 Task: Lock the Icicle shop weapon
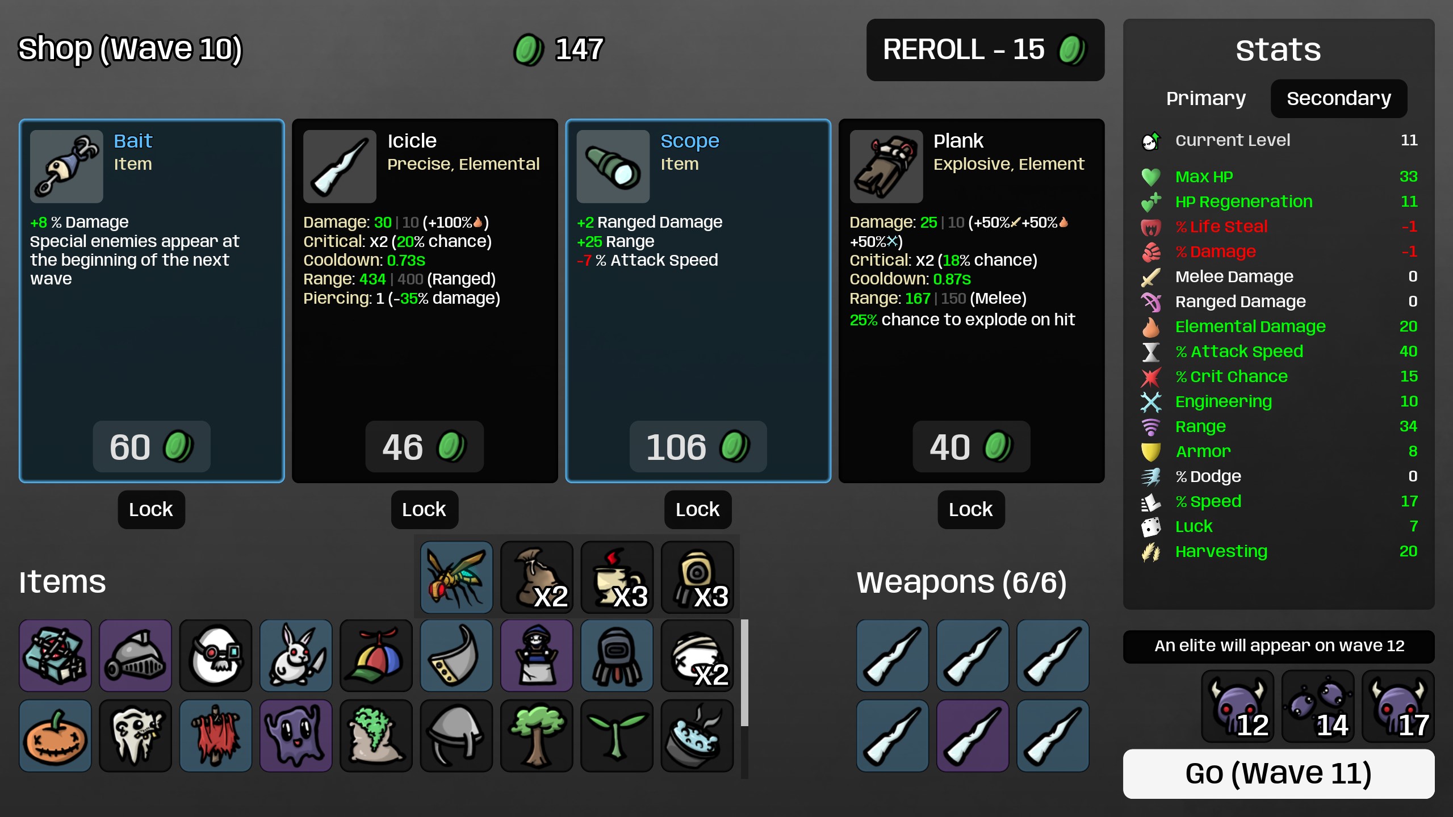[424, 510]
